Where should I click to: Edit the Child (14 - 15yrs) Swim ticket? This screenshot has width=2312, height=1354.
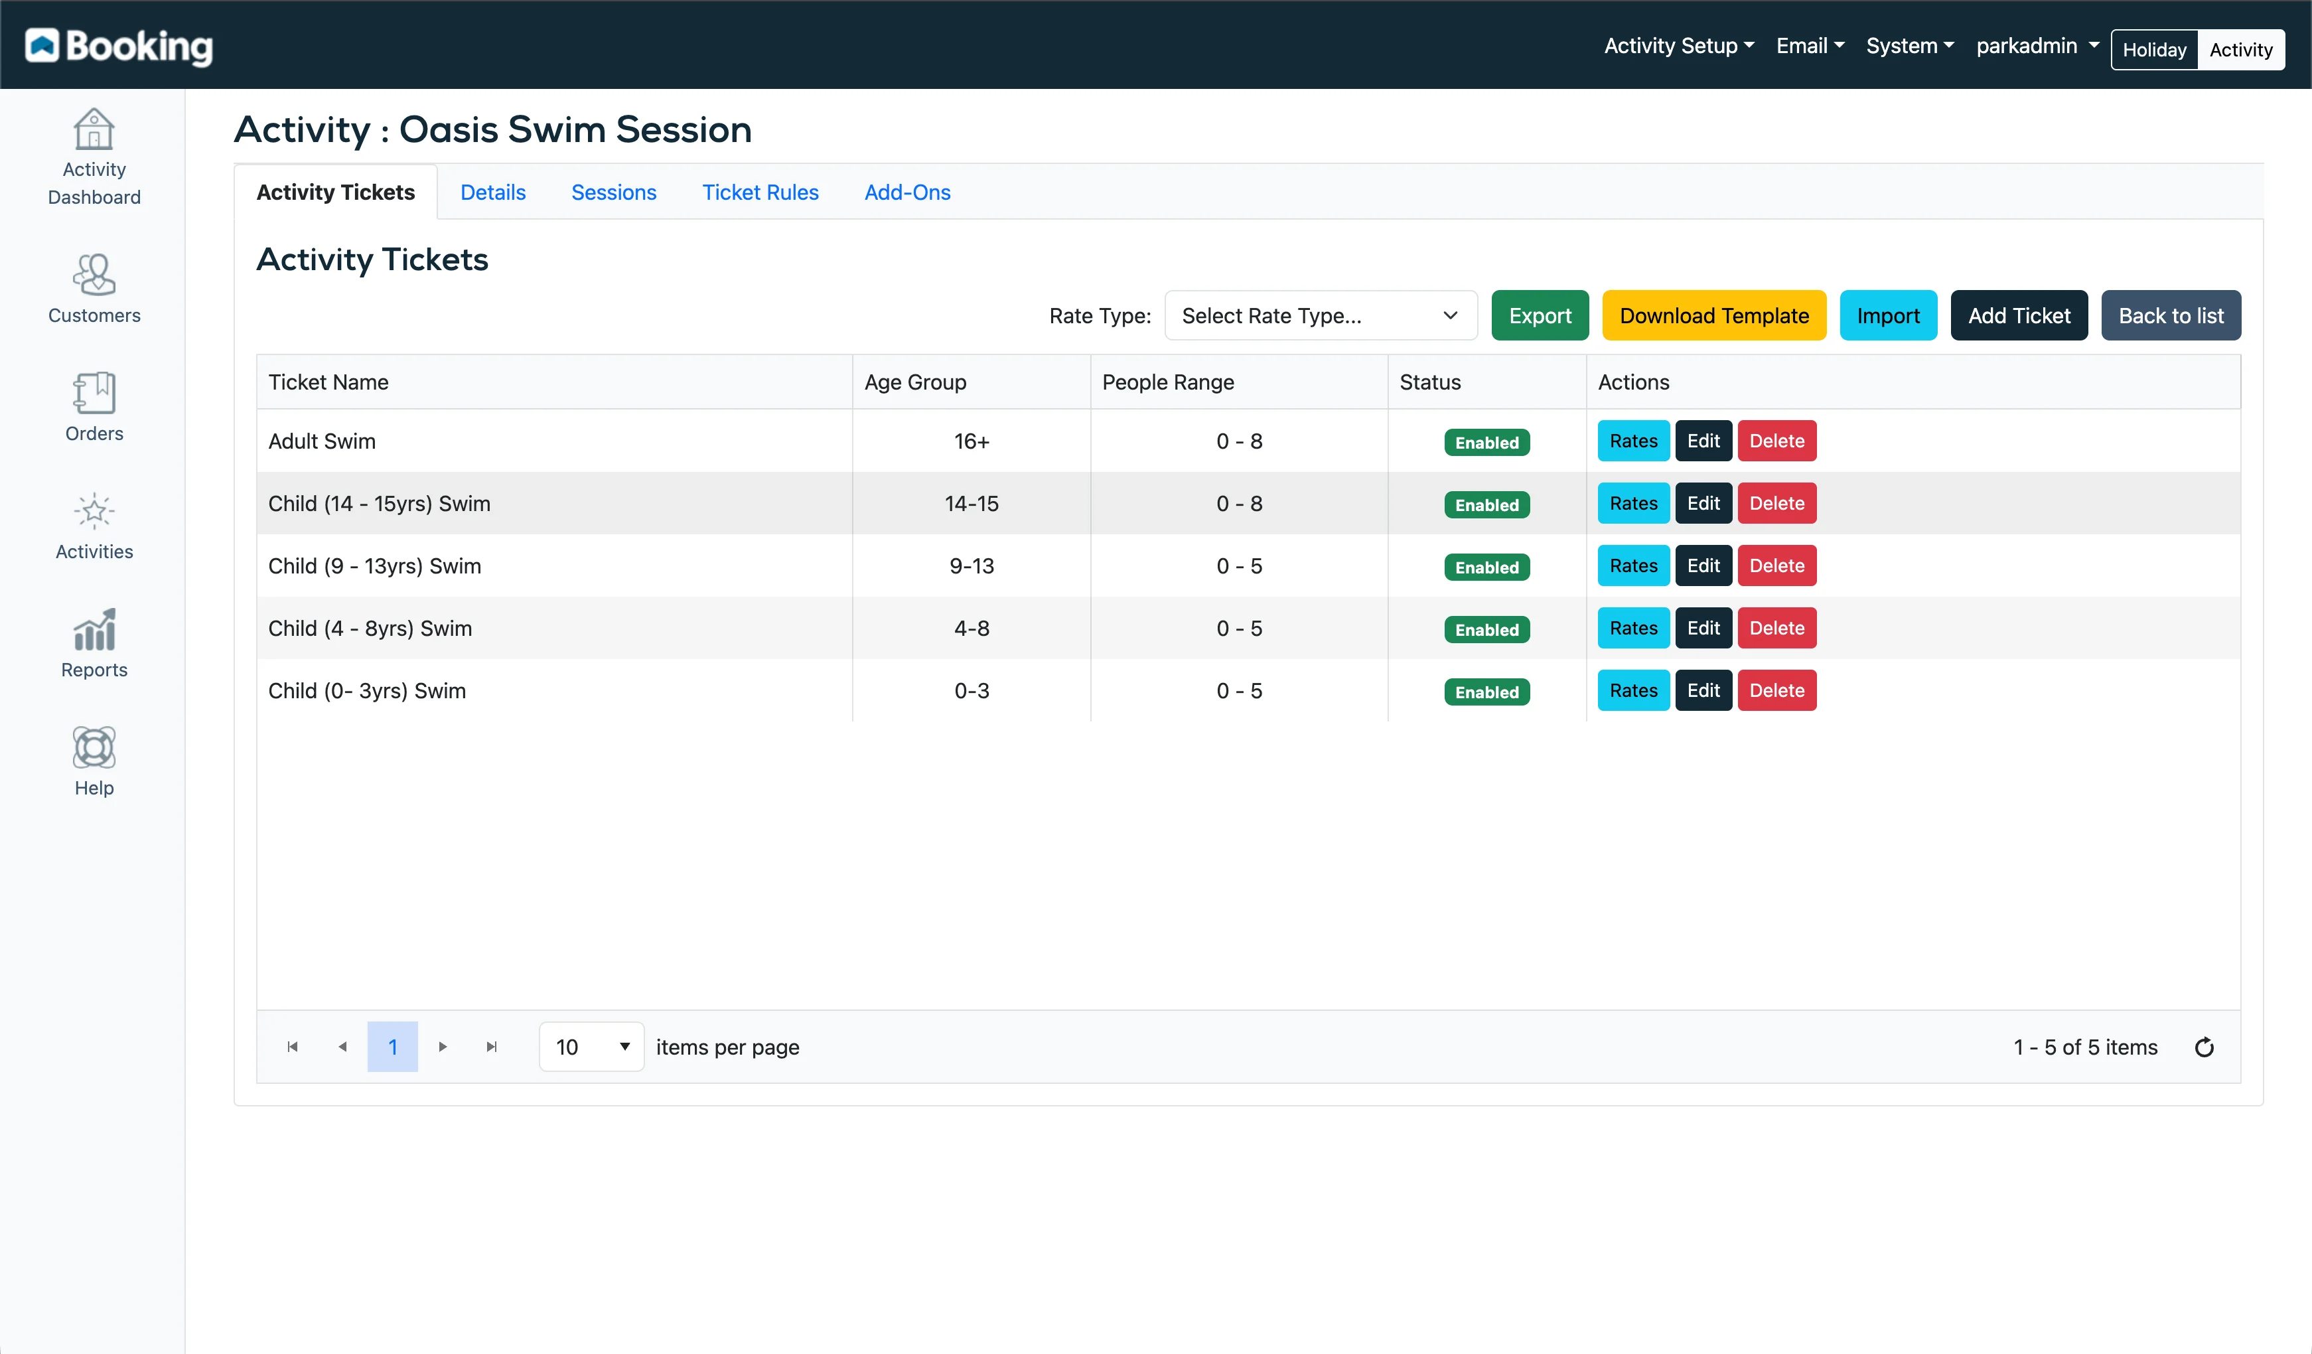[1703, 504]
